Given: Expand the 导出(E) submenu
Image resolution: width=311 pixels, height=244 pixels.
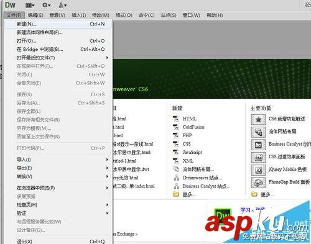Looking at the screenshot, I should point(58,168).
